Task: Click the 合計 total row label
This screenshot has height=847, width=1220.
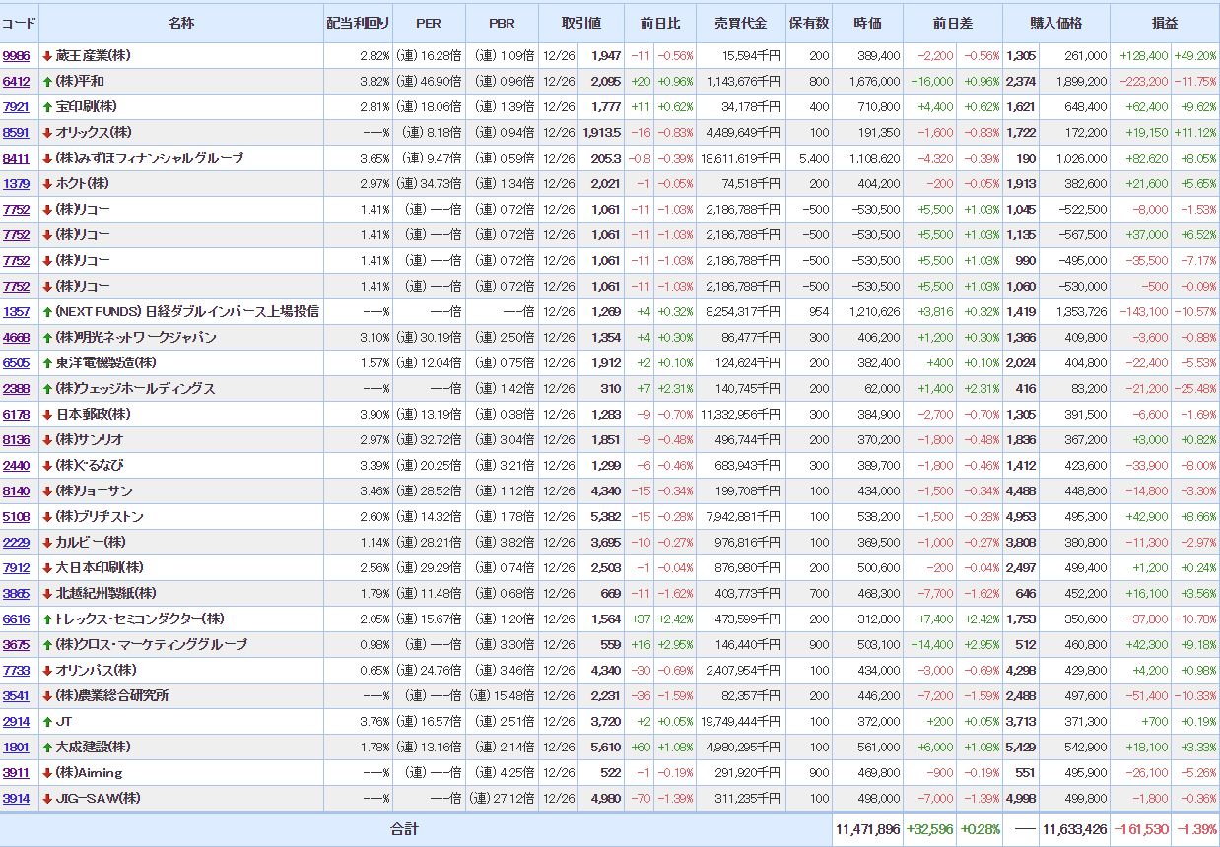Action: [404, 829]
